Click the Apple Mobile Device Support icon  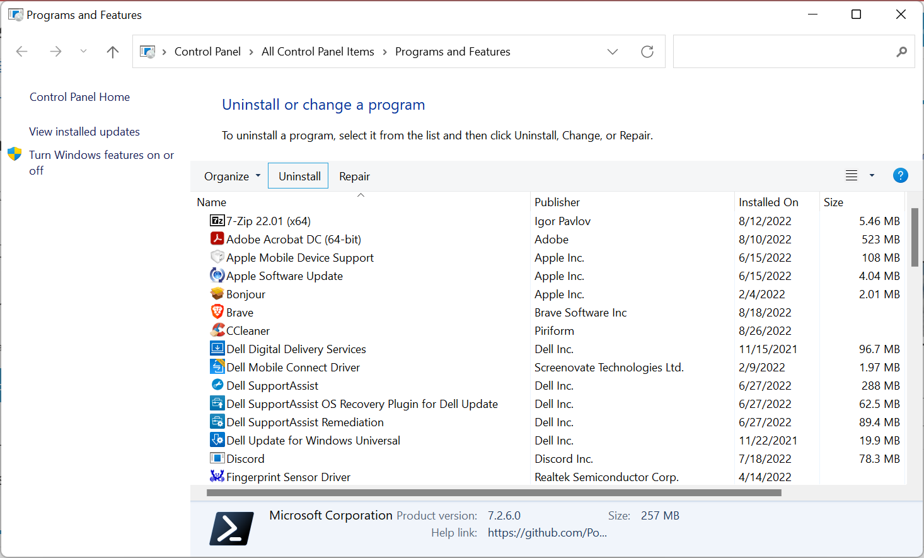click(x=217, y=257)
